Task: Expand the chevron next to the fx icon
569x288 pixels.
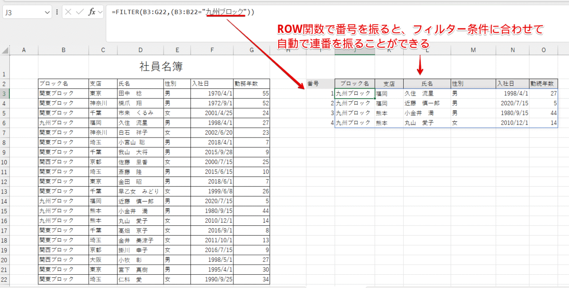Action: coord(100,12)
